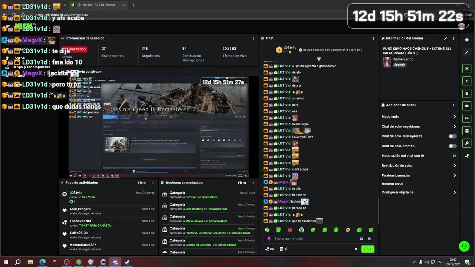Viewport: 475px width, 267px height.
Task: Close the Stream - Kick Dashboard tab
Action: click(124, 5)
